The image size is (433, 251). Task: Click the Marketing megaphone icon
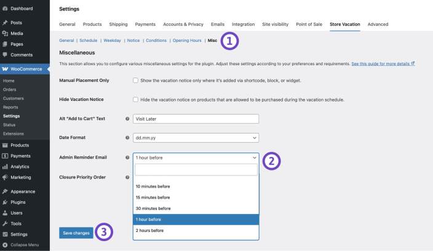[x=5, y=177]
